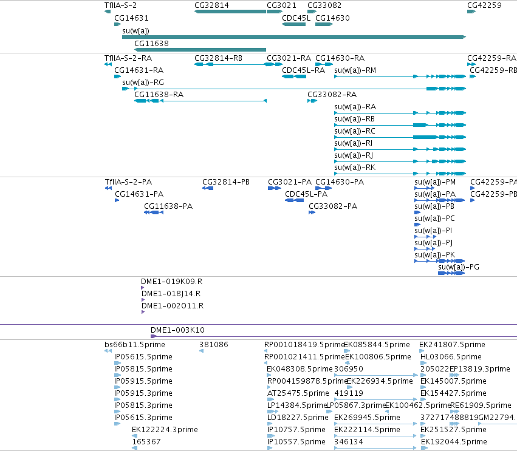Click the DME1-002O11.R marker
This screenshot has height=451, width=517.
click(x=143, y=312)
